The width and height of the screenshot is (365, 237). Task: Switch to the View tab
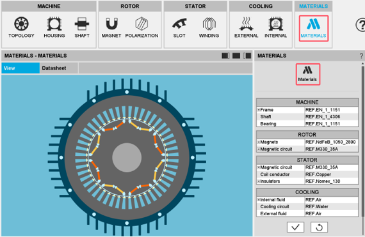click(x=20, y=68)
